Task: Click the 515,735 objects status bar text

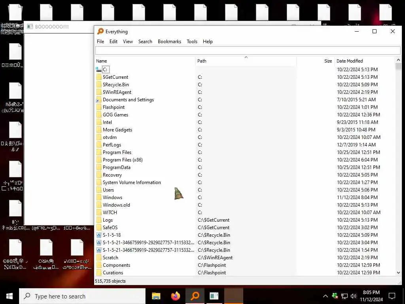Action: [110, 281]
